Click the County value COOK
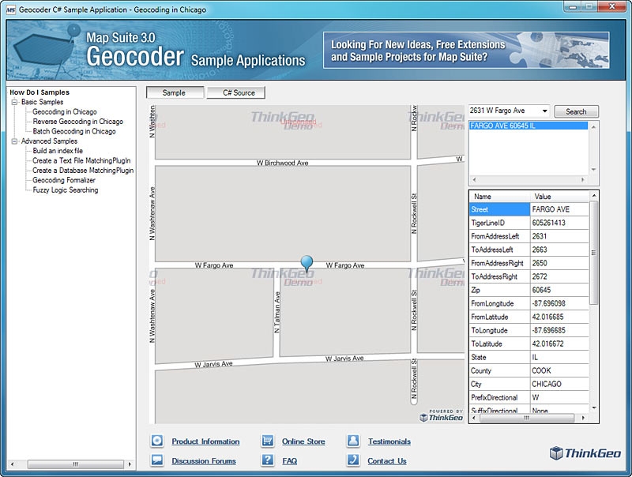Screen dimensions: 632x477 click(559, 370)
